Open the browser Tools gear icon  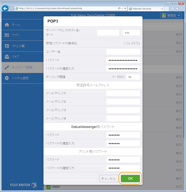pyautogui.click(x=181, y=8)
